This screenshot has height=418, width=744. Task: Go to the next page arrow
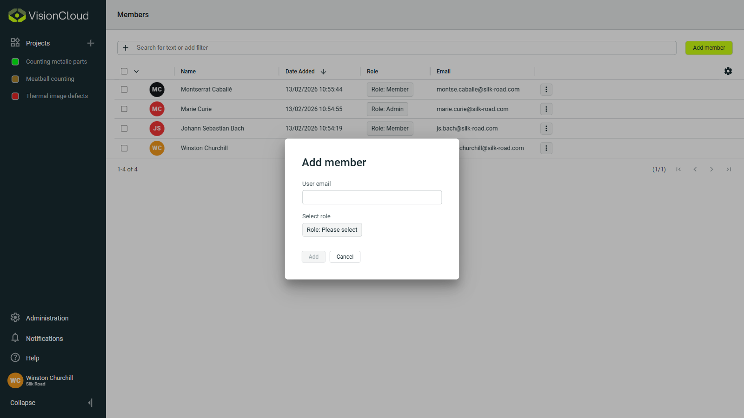pyautogui.click(x=711, y=170)
